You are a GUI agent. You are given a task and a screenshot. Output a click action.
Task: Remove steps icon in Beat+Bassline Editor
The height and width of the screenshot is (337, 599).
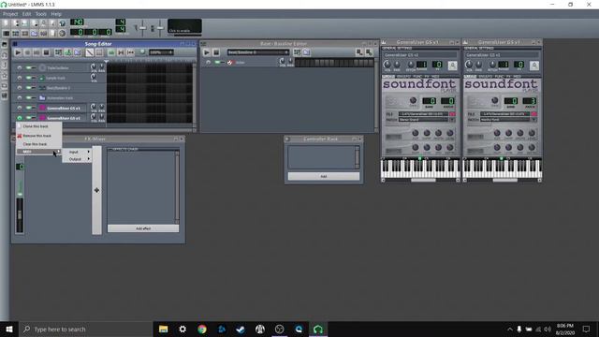point(359,52)
